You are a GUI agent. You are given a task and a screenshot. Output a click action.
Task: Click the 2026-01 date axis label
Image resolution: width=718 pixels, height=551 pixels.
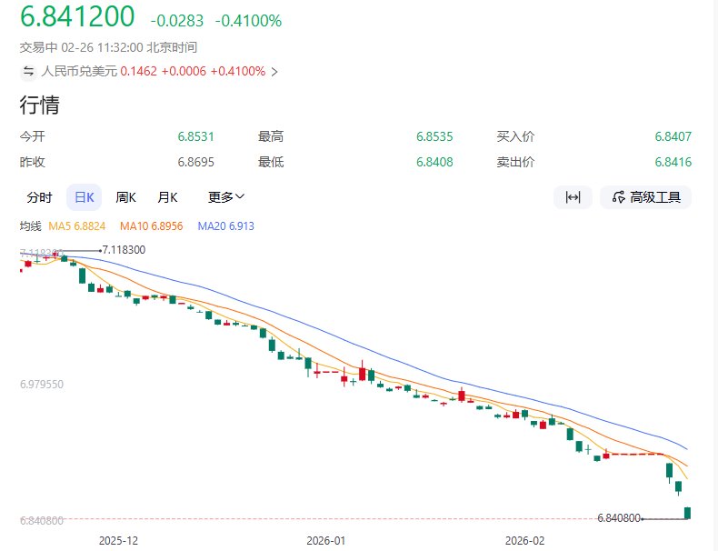tap(326, 540)
